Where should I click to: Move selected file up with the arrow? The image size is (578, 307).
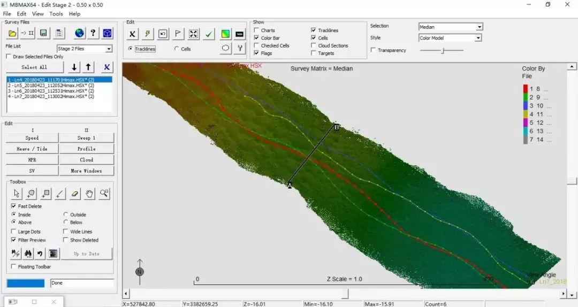(88, 67)
